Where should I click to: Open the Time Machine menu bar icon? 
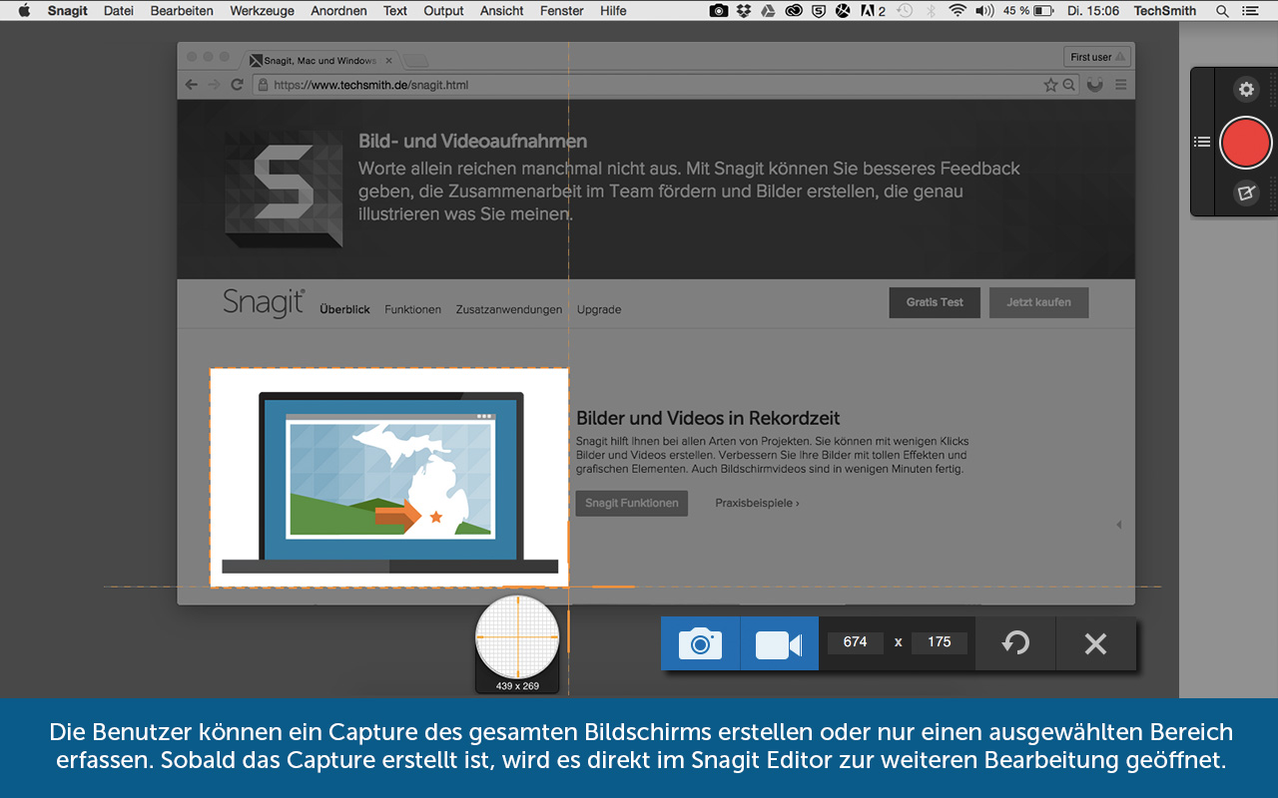(905, 11)
